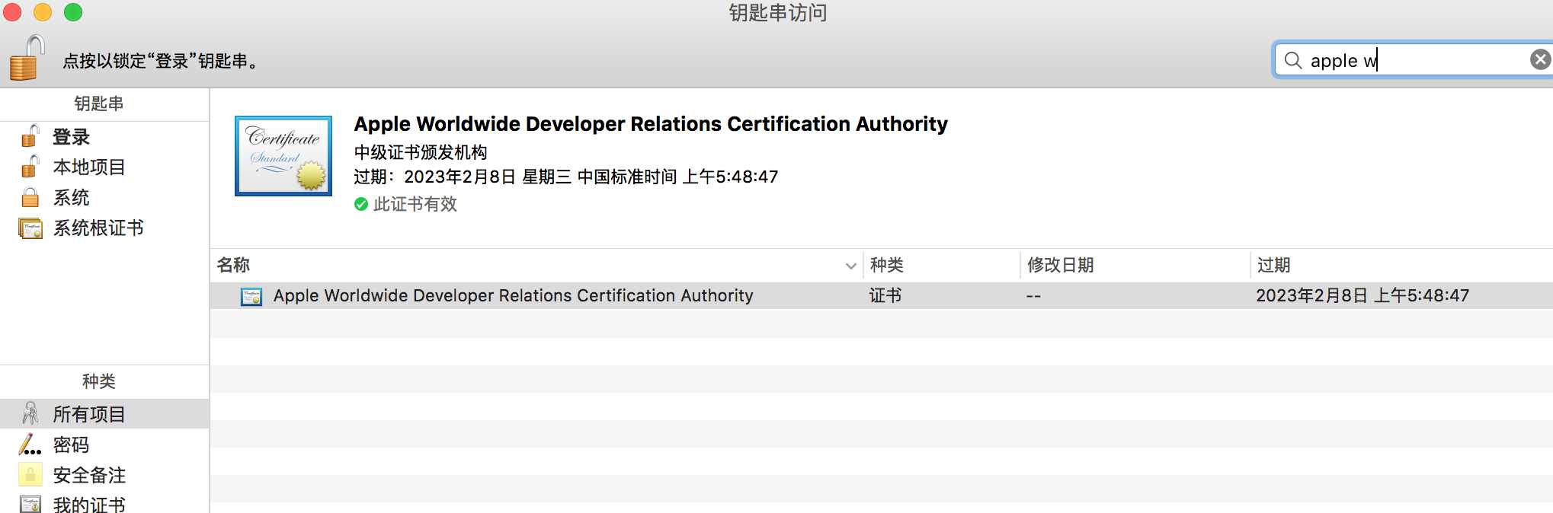Click the sort arrow in 名称 column
1553x513 pixels.
850,266
